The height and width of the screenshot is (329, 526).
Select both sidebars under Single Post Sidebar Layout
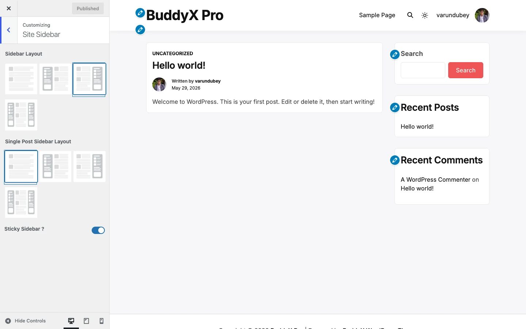(x=21, y=203)
